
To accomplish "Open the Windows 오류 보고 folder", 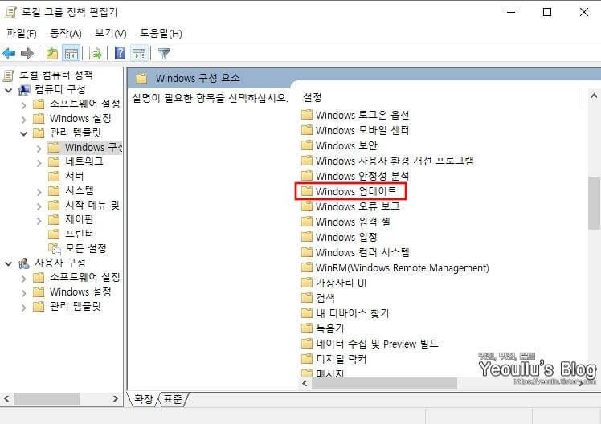I will pos(350,206).
